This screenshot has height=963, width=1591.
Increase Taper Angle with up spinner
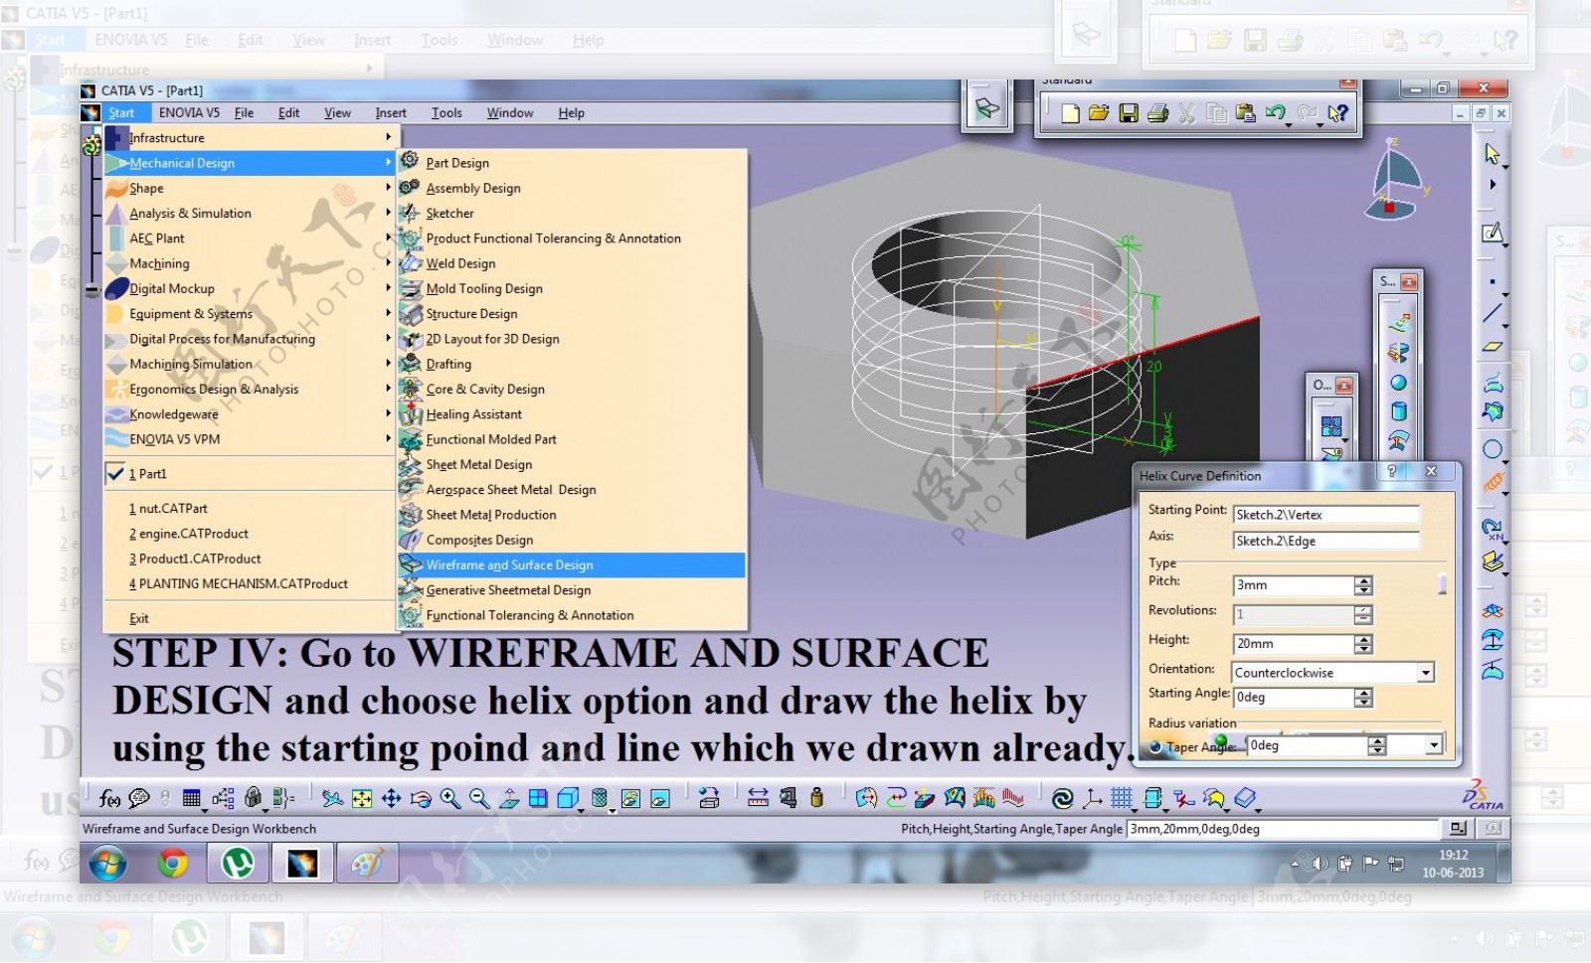click(1376, 741)
